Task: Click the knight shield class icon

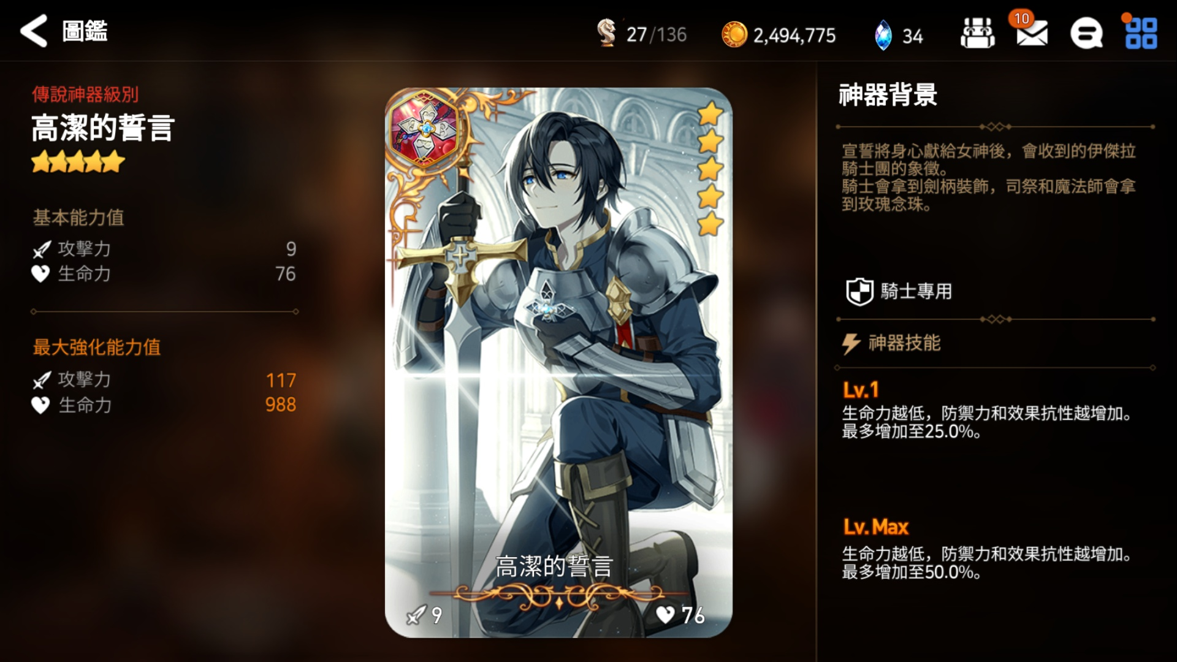Action: pyautogui.click(x=859, y=291)
